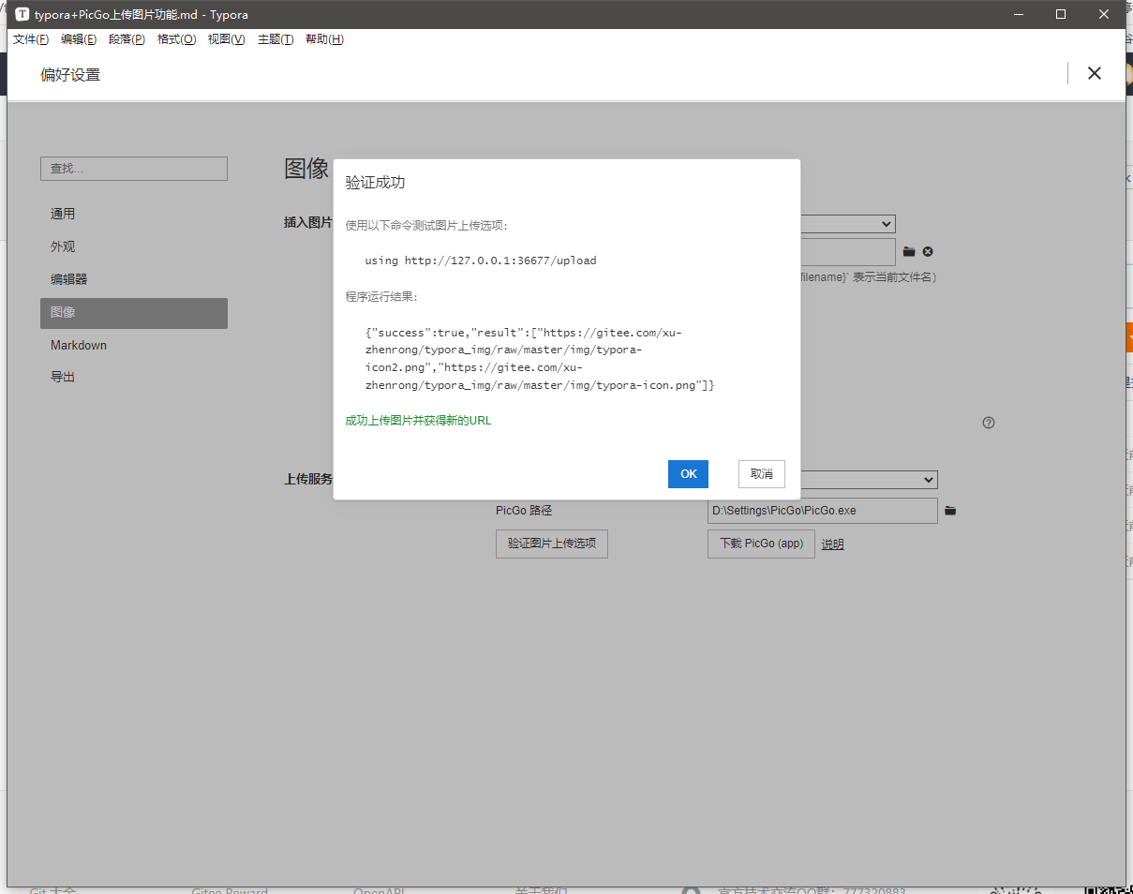
Task: Open the 上传服务 dropdown
Action: pyautogui.click(x=868, y=480)
